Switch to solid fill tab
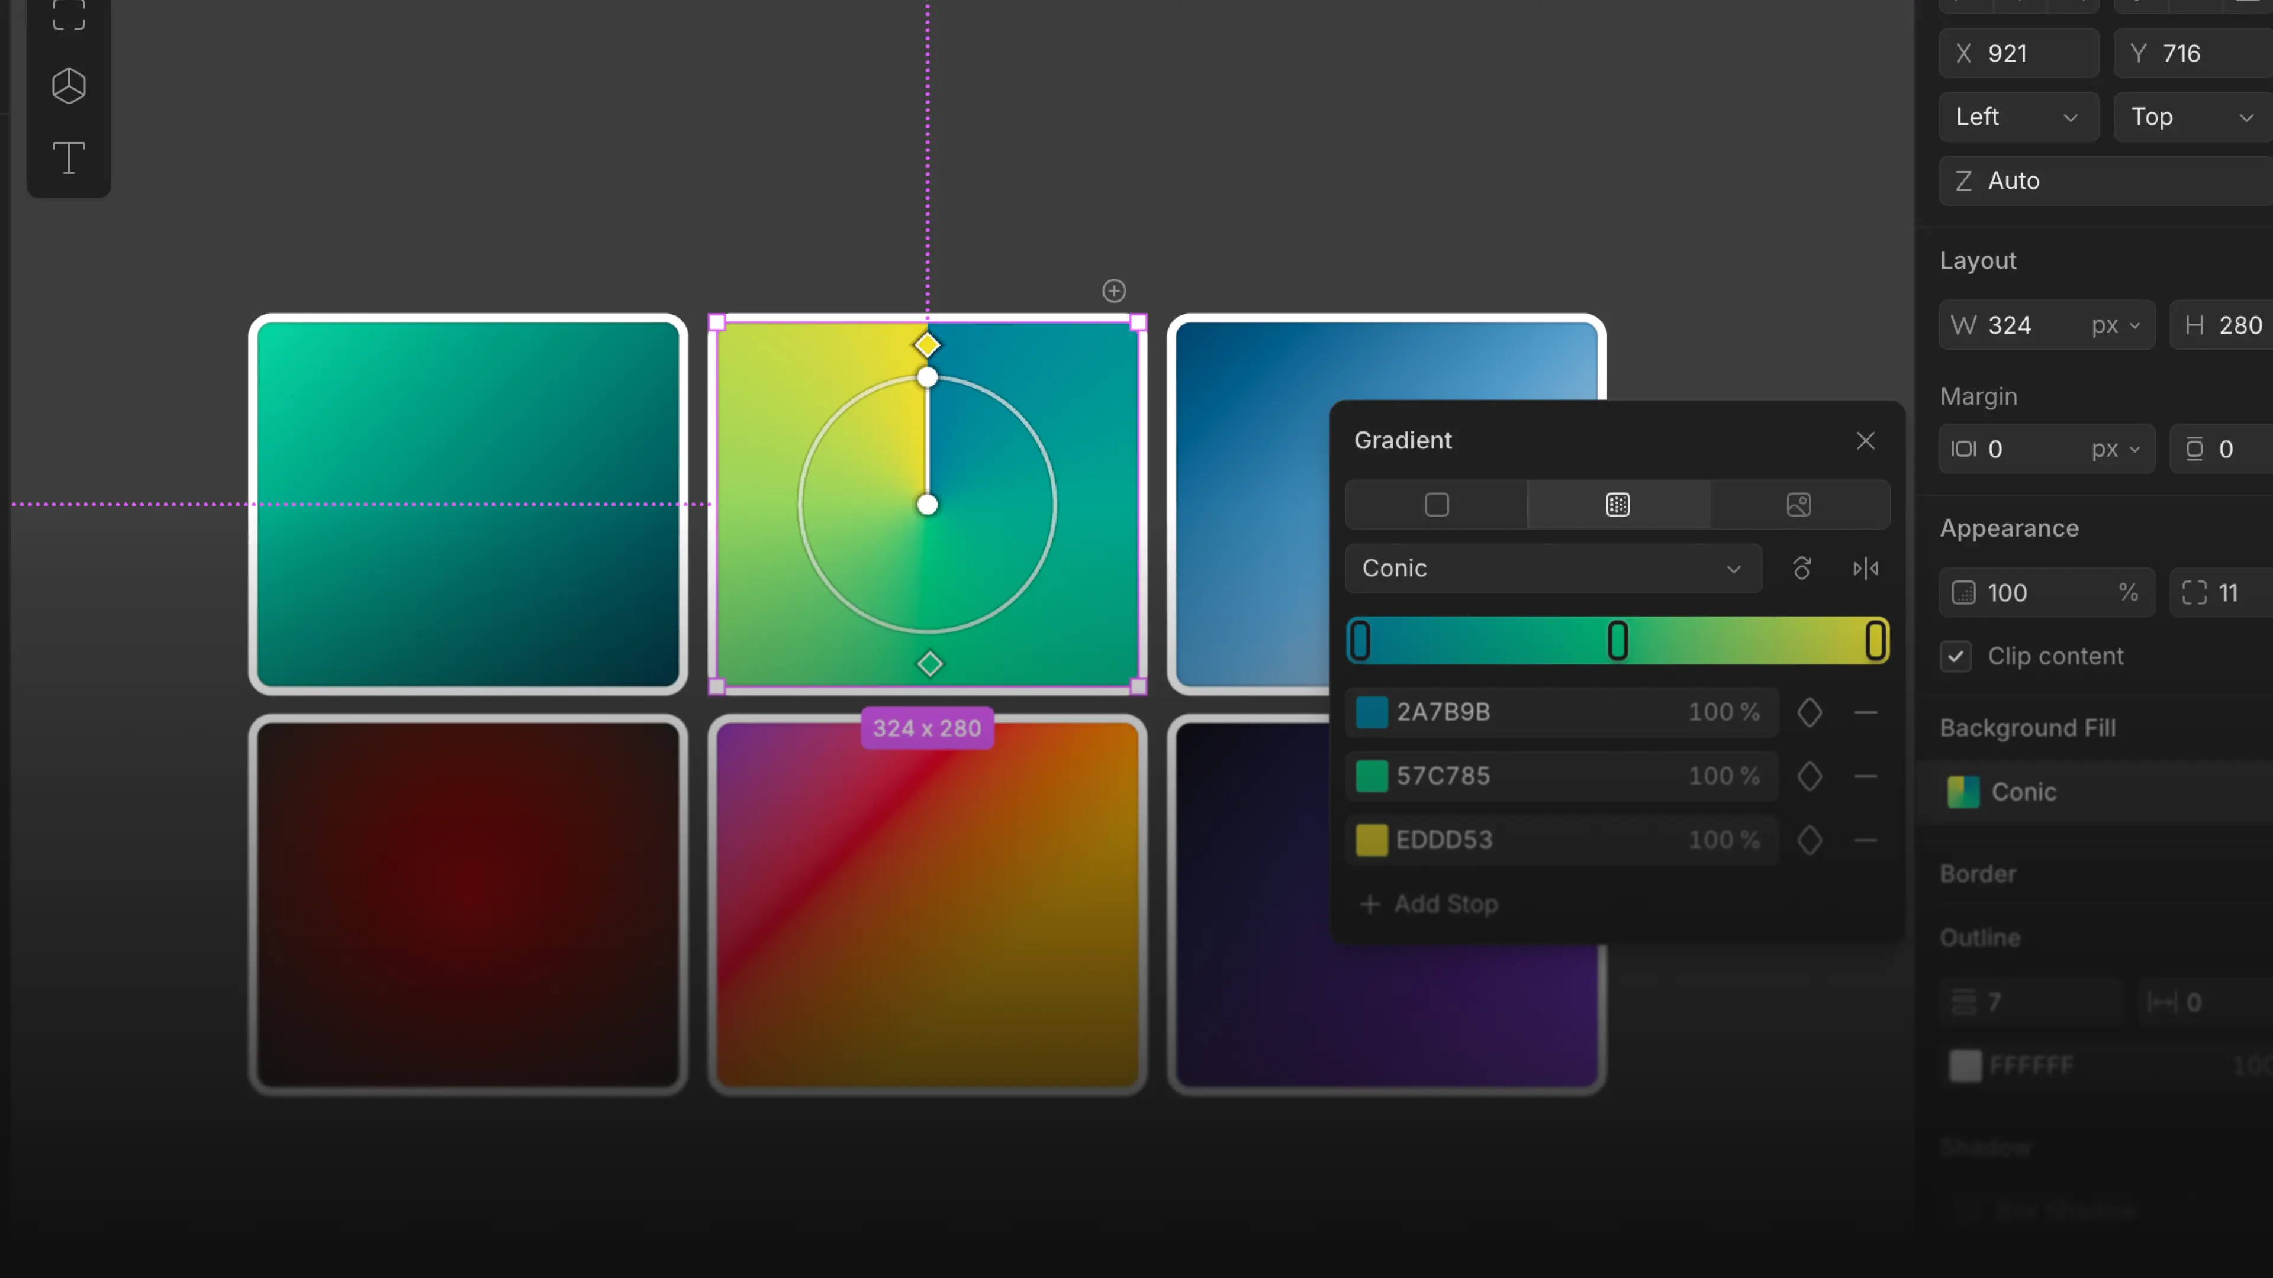This screenshot has height=1278, width=2273. coord(1437,505)
